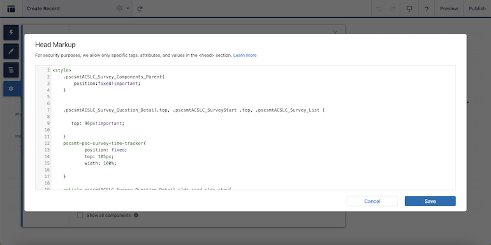Save the Head Markup changes
Viewport: 491px width, 245px height.
coord(430,201)
